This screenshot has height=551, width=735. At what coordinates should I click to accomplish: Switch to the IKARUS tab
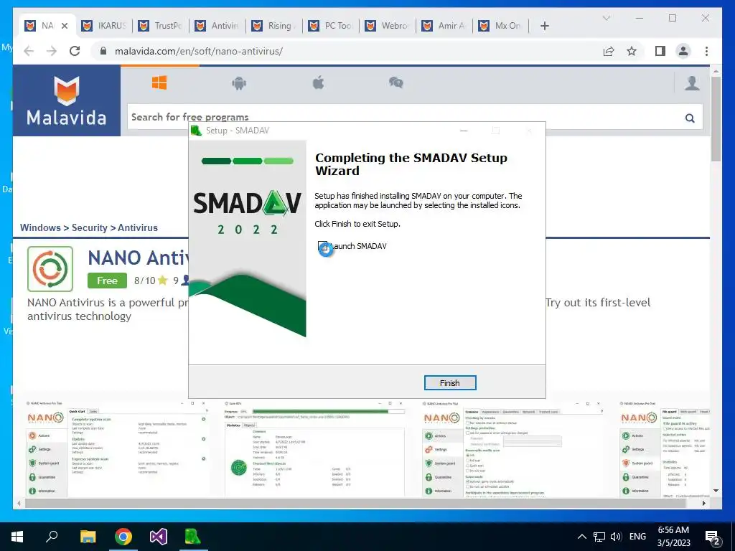[104, 26]
